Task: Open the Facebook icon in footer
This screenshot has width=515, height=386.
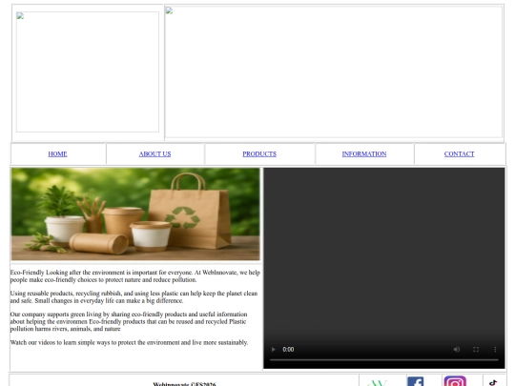Action: pos(416,381)
